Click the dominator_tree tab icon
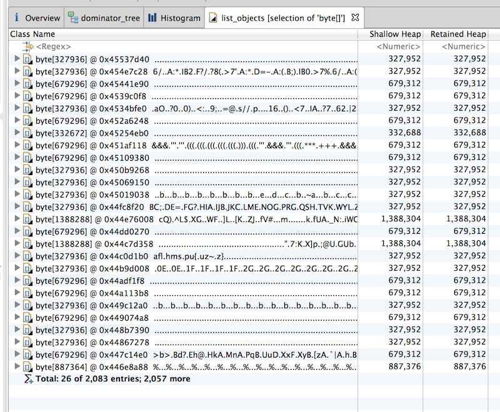This screenshot has height=412, width=500. [73, 18]
